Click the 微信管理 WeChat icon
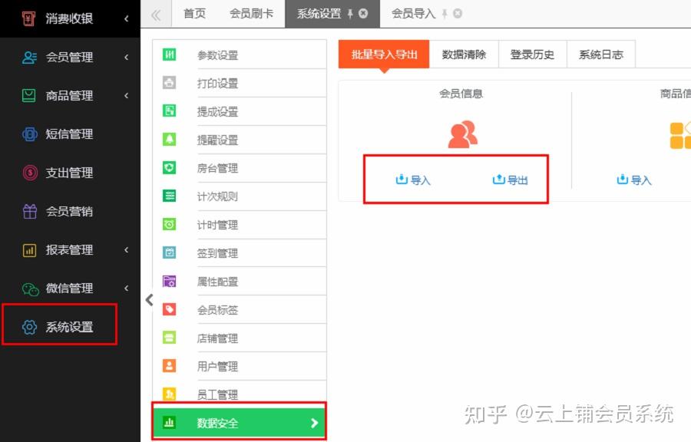691x442 pixels. [x=31, y=289]
